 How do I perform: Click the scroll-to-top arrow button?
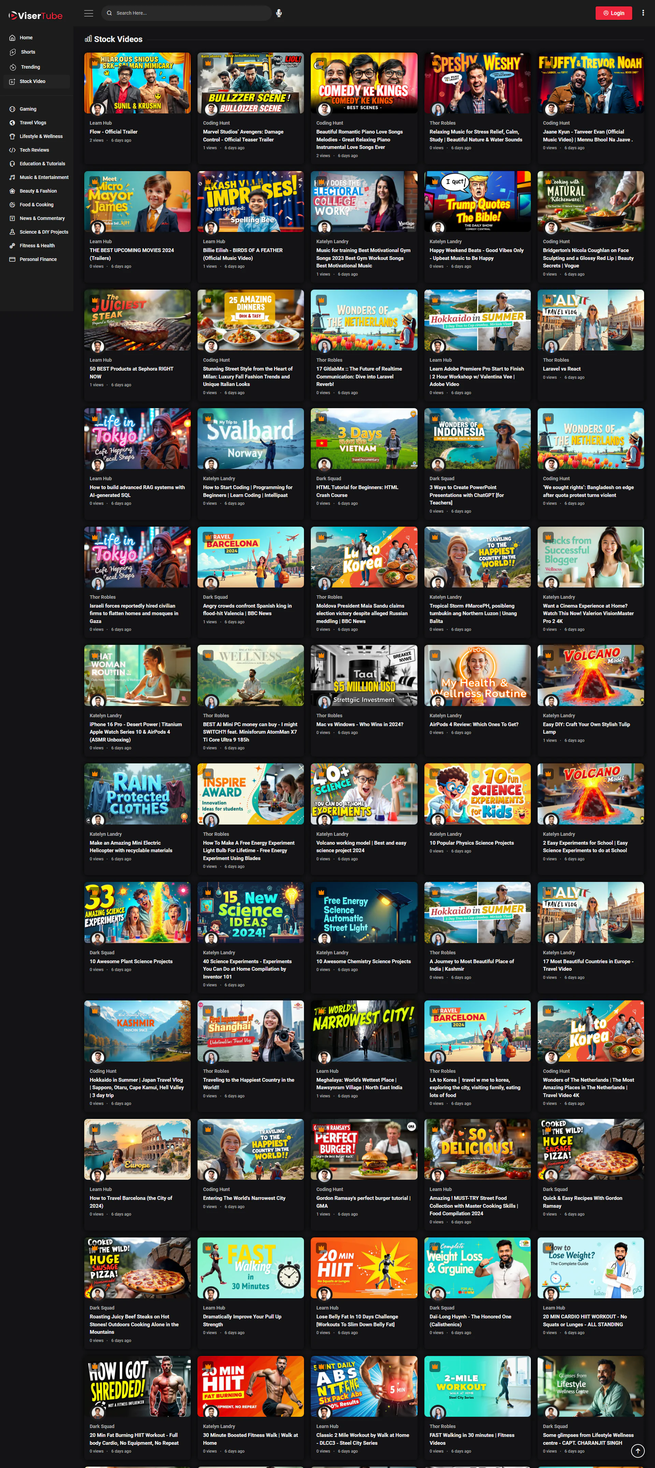coord(638,1451)
